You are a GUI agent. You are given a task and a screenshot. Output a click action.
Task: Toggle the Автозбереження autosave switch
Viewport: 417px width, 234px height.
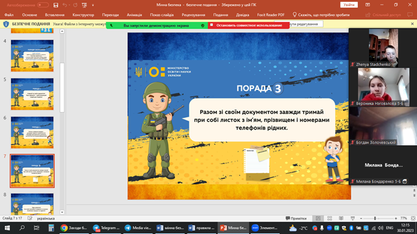pos(43,5)
